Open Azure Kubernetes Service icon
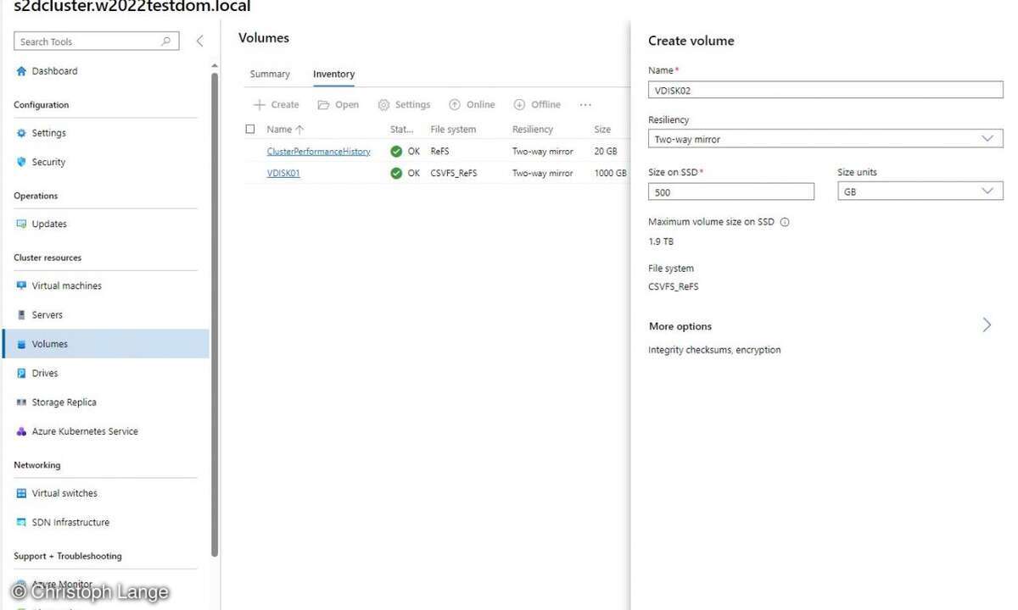Screen dimensions: 1018x610 point(22,431)
